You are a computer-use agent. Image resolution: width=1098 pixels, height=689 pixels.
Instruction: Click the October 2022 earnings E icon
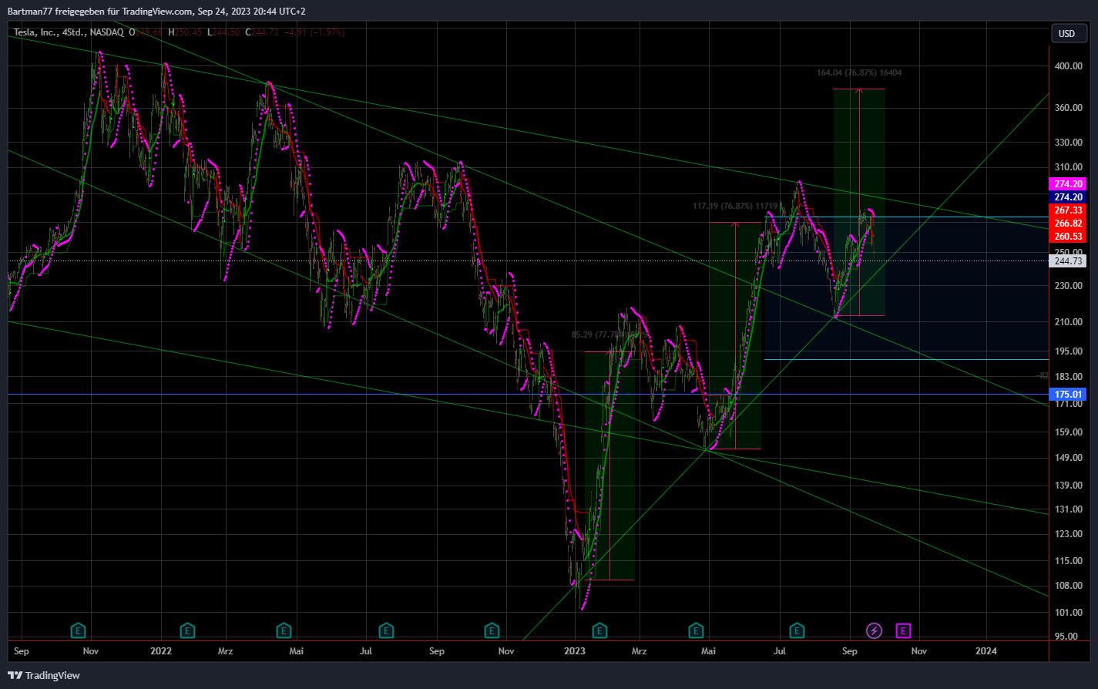[x=491, y=631]
